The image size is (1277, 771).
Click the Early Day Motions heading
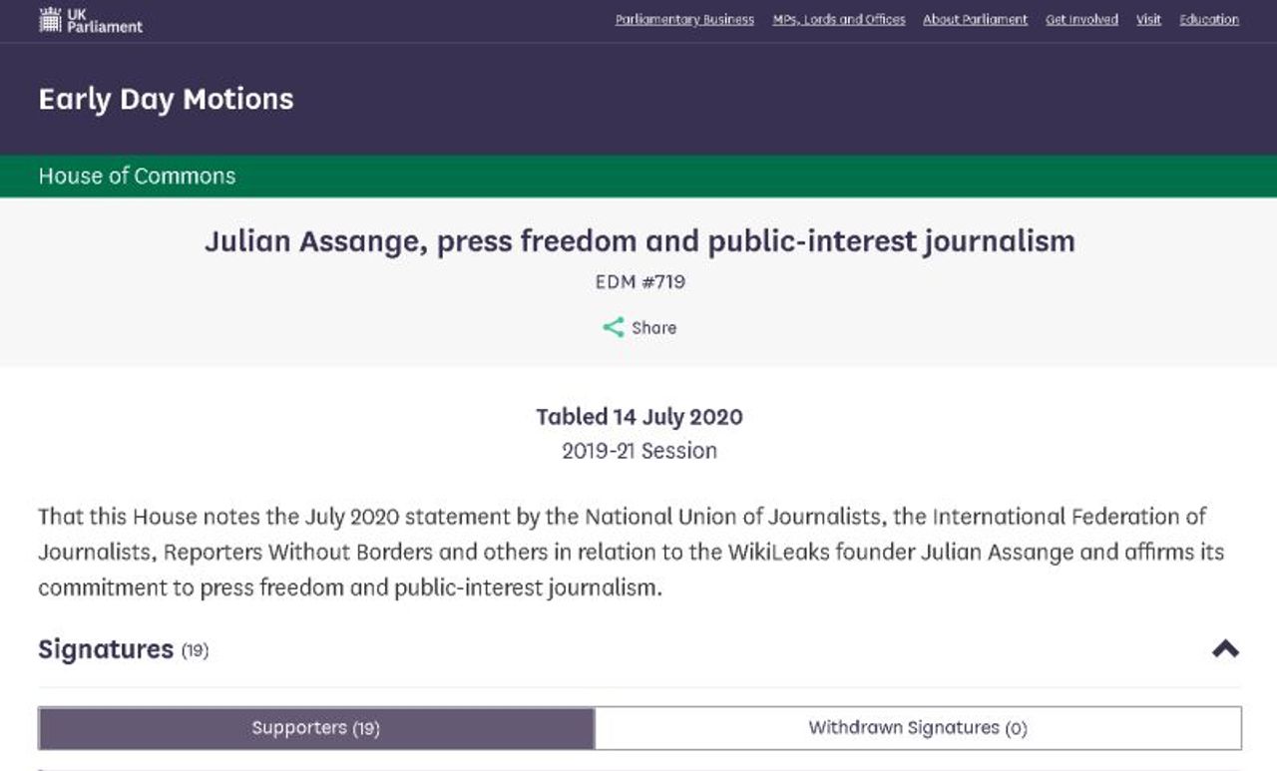pos(166,99)
